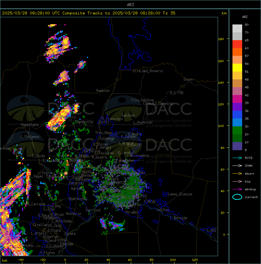Select the slate purple 5–10 dBZ swatch

tap(237, 146)
